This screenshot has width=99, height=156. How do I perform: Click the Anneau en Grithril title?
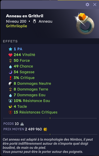pos(25,16)
